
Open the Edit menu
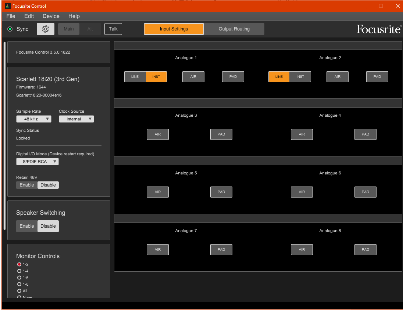[29, 16]
